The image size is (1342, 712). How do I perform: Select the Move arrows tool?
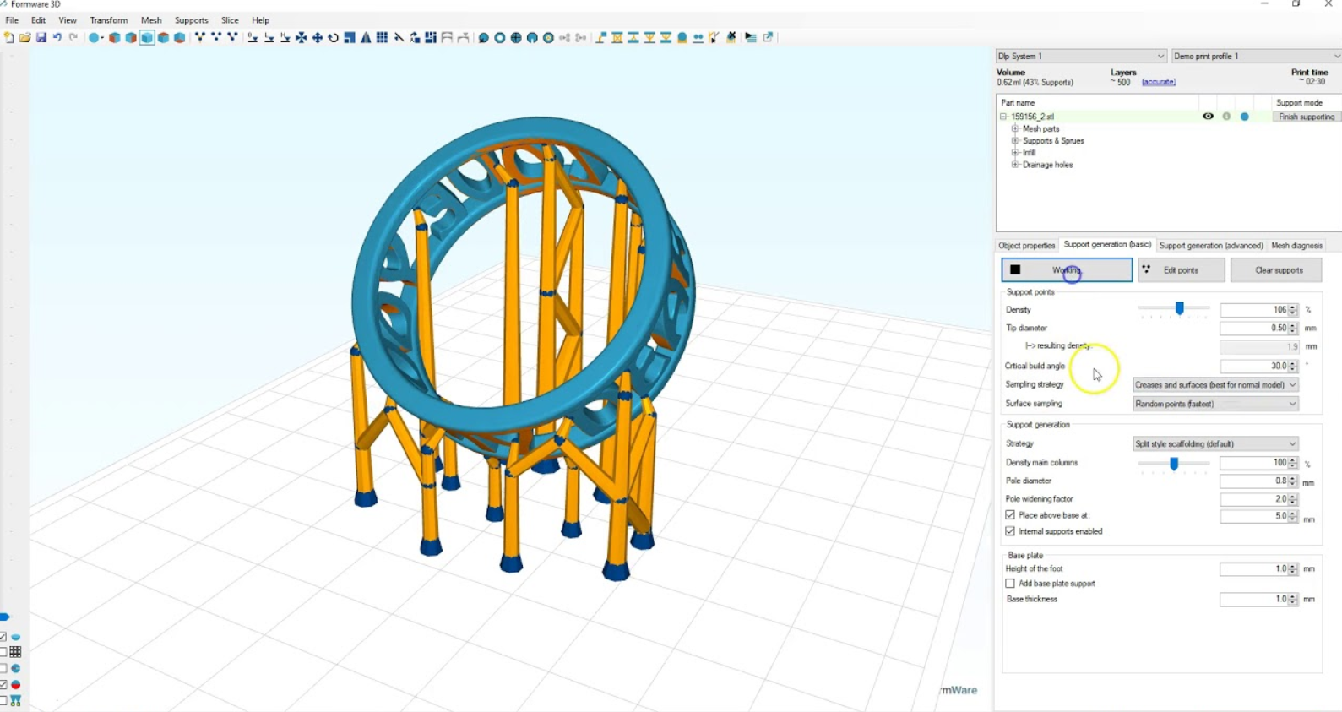tap(318, 37)
